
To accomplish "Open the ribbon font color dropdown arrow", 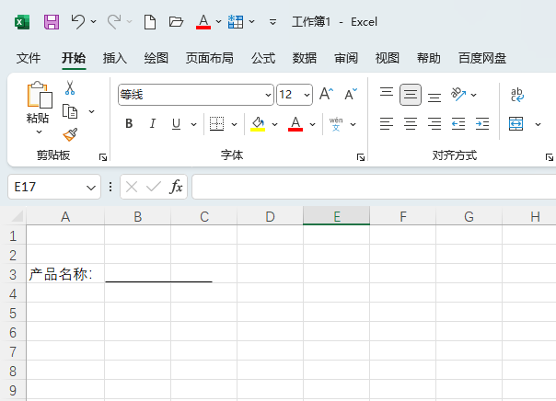I will click(x=312, y=124).
